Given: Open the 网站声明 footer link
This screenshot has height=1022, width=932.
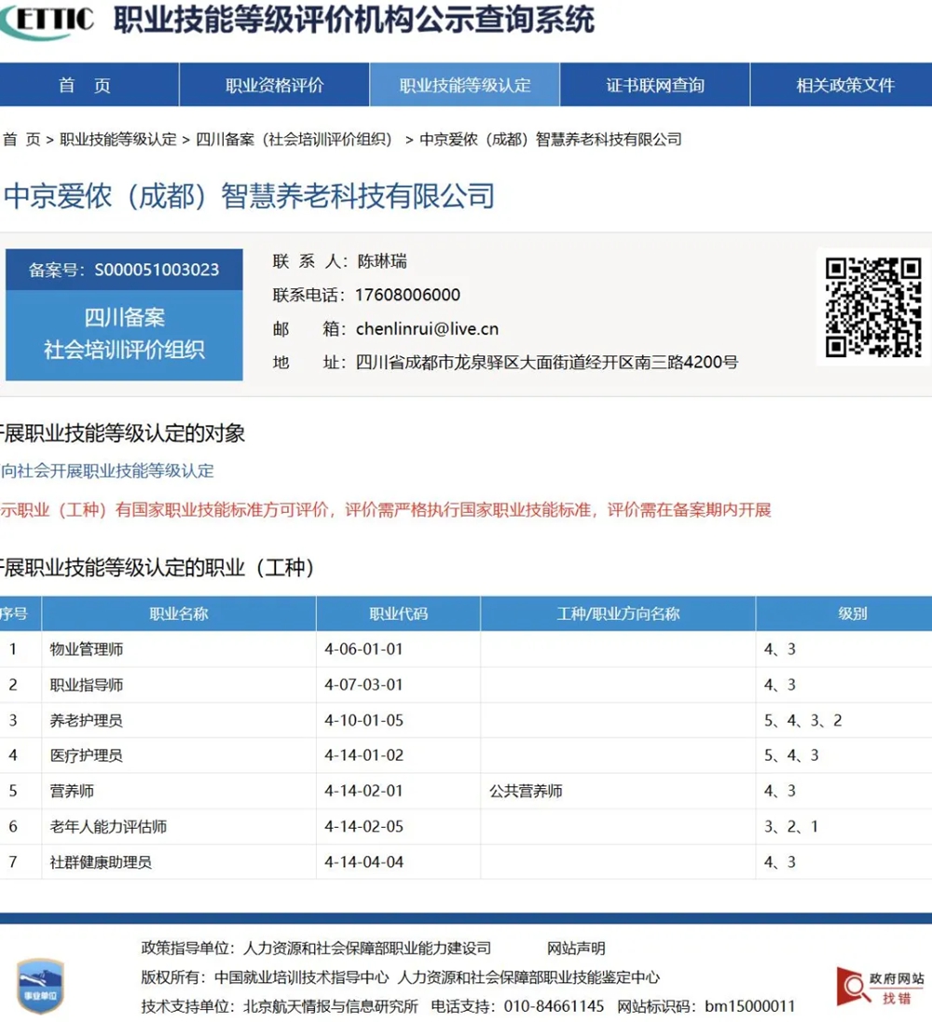Looking at the screenshot, I should pos(576,948).
